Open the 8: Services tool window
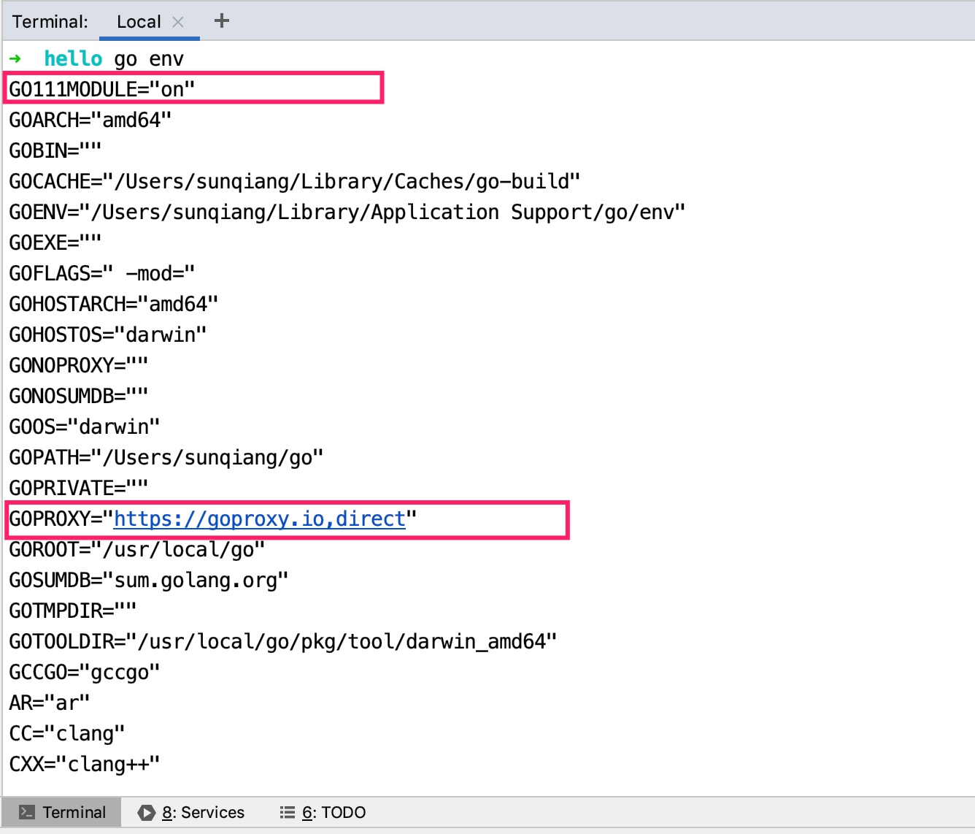This screenshot has height=834, width=975. click(191, 812)
